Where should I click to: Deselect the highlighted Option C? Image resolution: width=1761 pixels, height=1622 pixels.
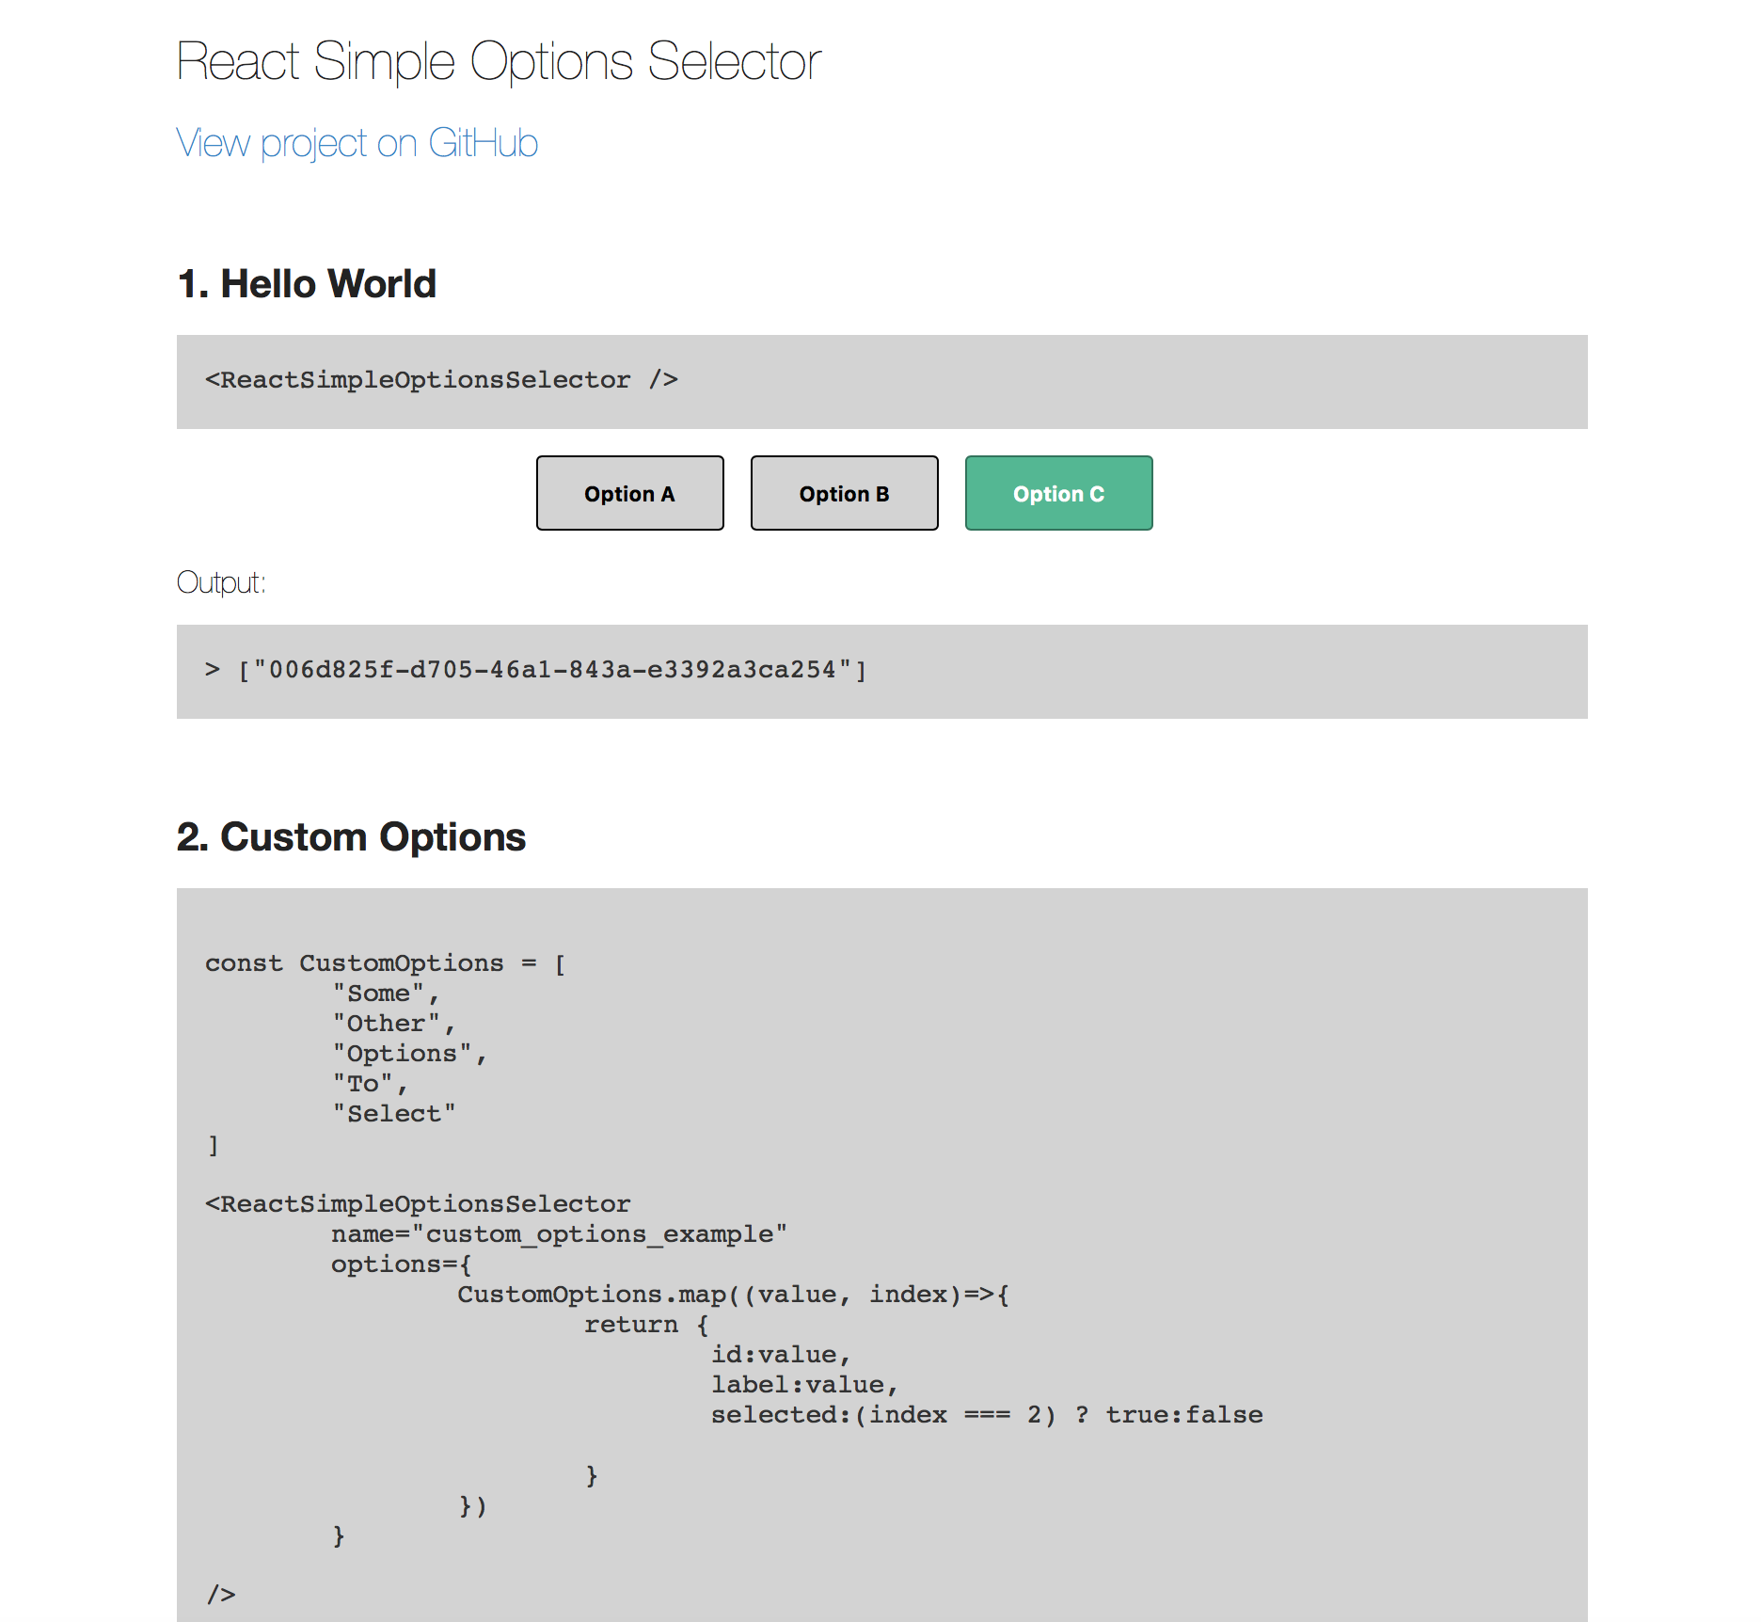1058,493
